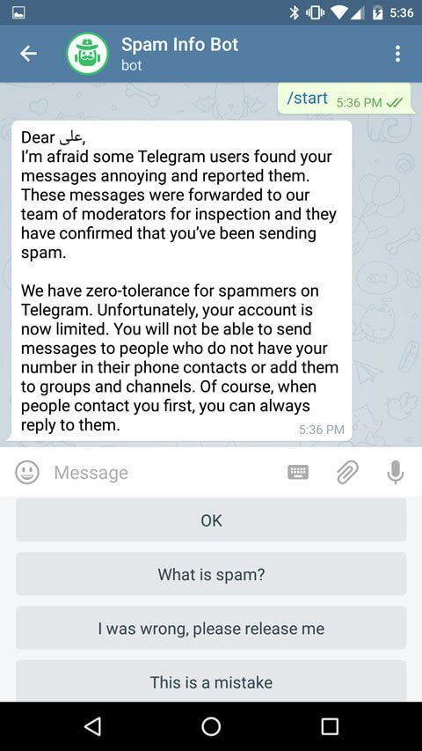Image resolution: width=422 pixels, height=751 pixels.
Task: Tap the Spam Info Bot title
Action: click(179, 45)
